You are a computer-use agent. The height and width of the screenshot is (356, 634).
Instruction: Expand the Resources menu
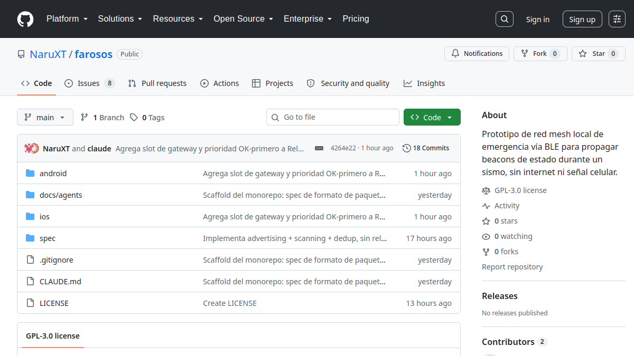(x=178, y=18)
